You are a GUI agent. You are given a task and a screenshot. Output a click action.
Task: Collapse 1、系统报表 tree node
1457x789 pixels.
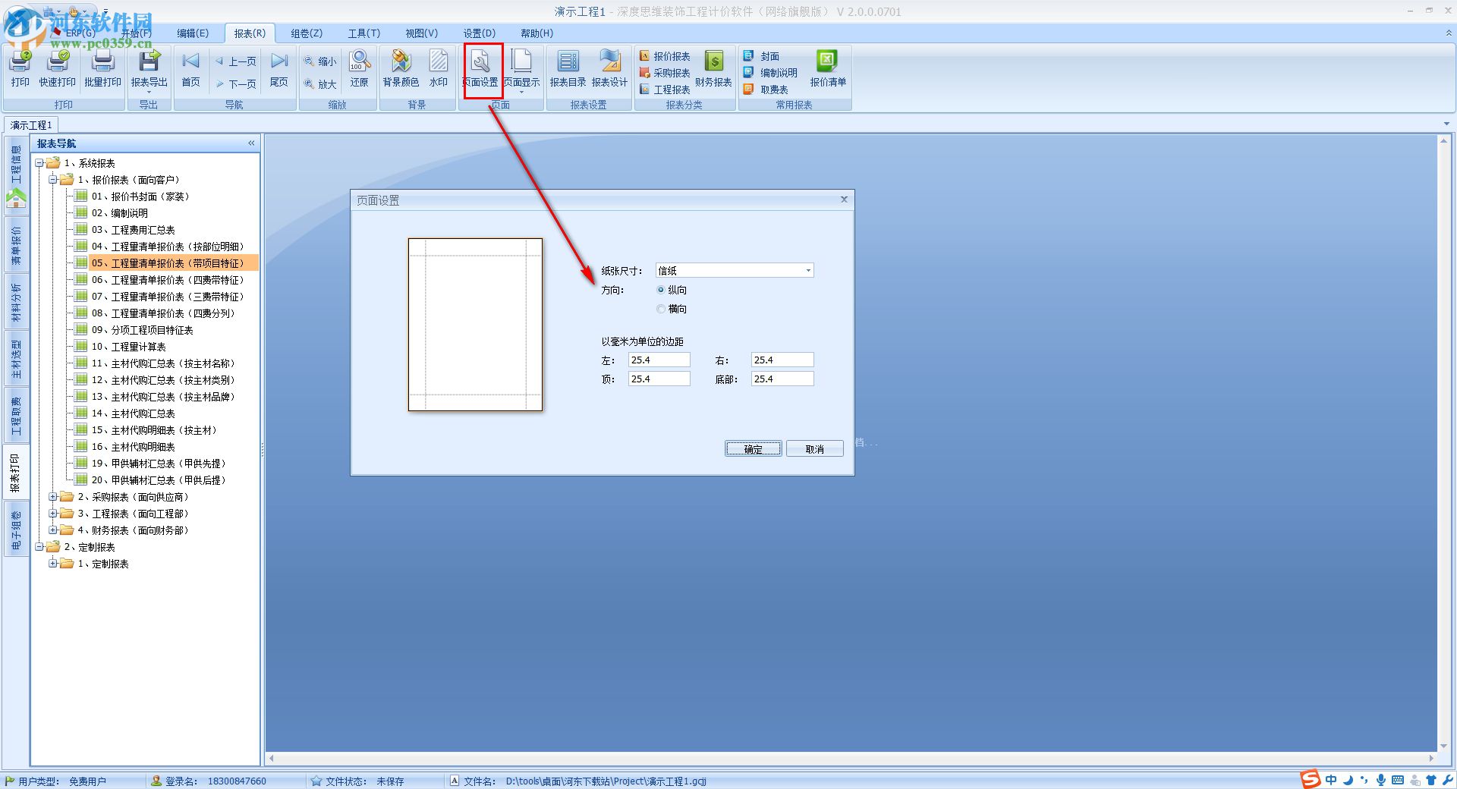tap(39, 163)
